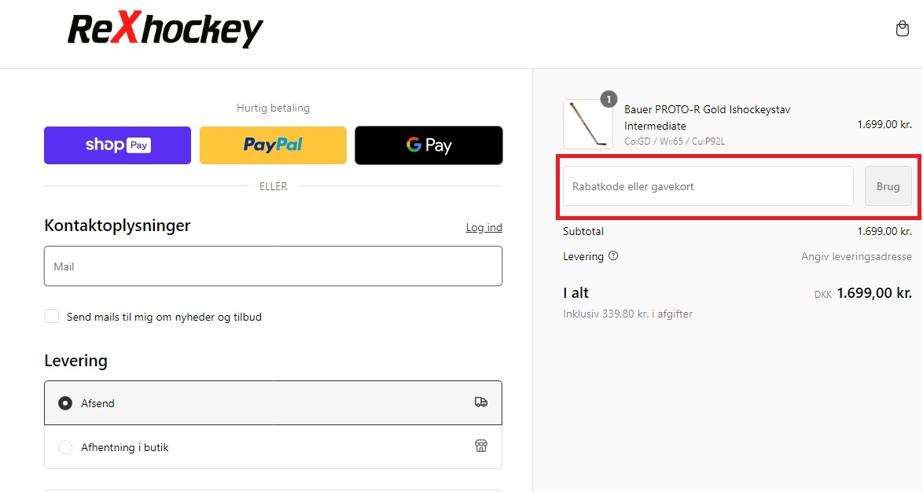The width and height of the screenshot is (923, 492).
Task: Focus the Rabatkode eller gavekort field
Action: point(708,186)
